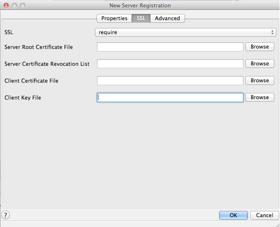Close the New Server Registration window
Image resolution: width=280 pixels, height=227 pixels.
(x=6, y=5)
